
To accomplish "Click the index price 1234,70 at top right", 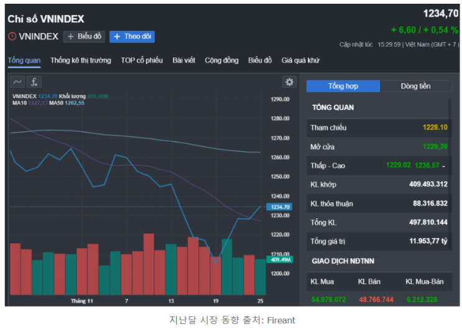I will point(441,14).
